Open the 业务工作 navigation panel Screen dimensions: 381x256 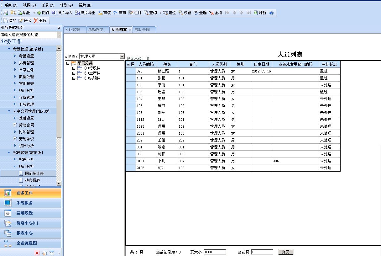(x=31, y=193)
